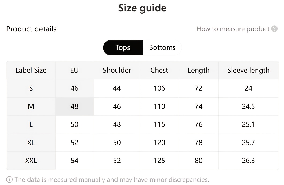Click the Shoulder column header
The image size is (284, 185).
point(117,70)
